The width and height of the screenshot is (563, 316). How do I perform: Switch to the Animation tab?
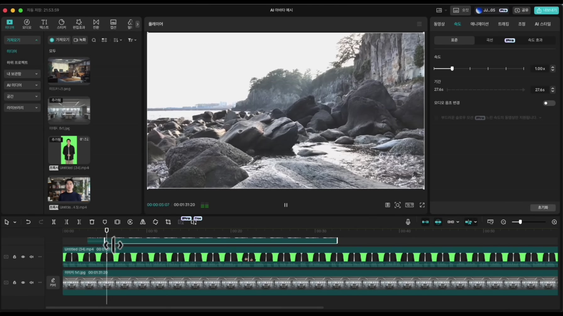(479, 24)
